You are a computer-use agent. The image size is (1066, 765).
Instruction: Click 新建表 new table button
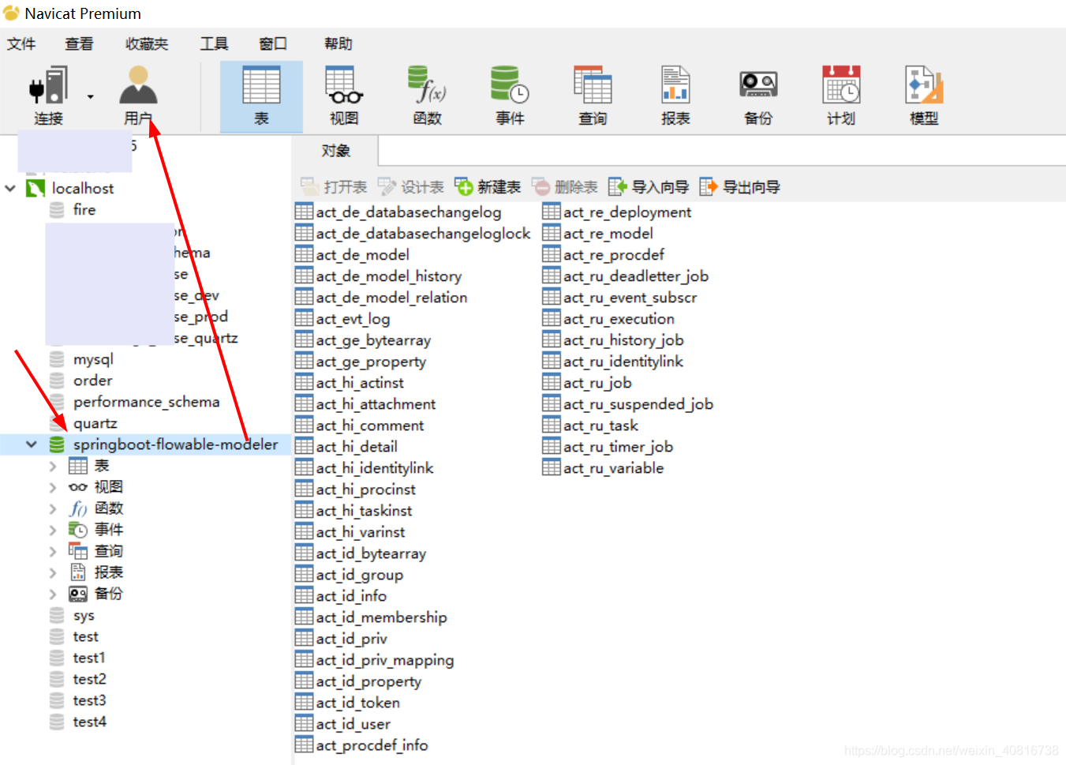coord(488,187)
